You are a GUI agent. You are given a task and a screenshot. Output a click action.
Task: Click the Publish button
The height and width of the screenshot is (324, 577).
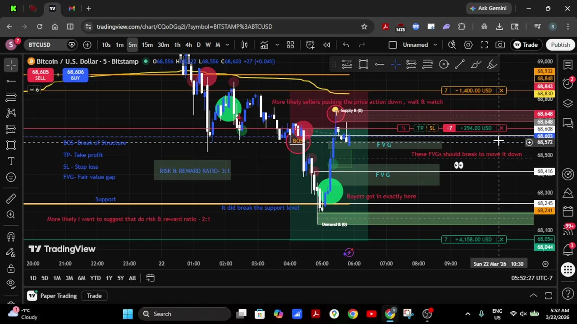click(560, 45)
